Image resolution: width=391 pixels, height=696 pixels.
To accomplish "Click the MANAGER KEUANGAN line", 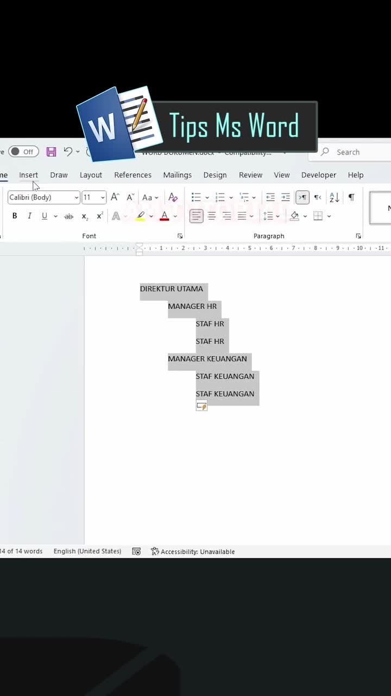I will (x=207, y=358).
